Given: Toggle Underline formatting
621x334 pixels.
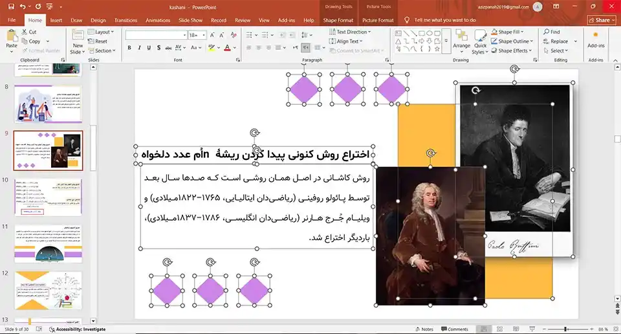Looking at the screenshot, I should coord(149,47).
